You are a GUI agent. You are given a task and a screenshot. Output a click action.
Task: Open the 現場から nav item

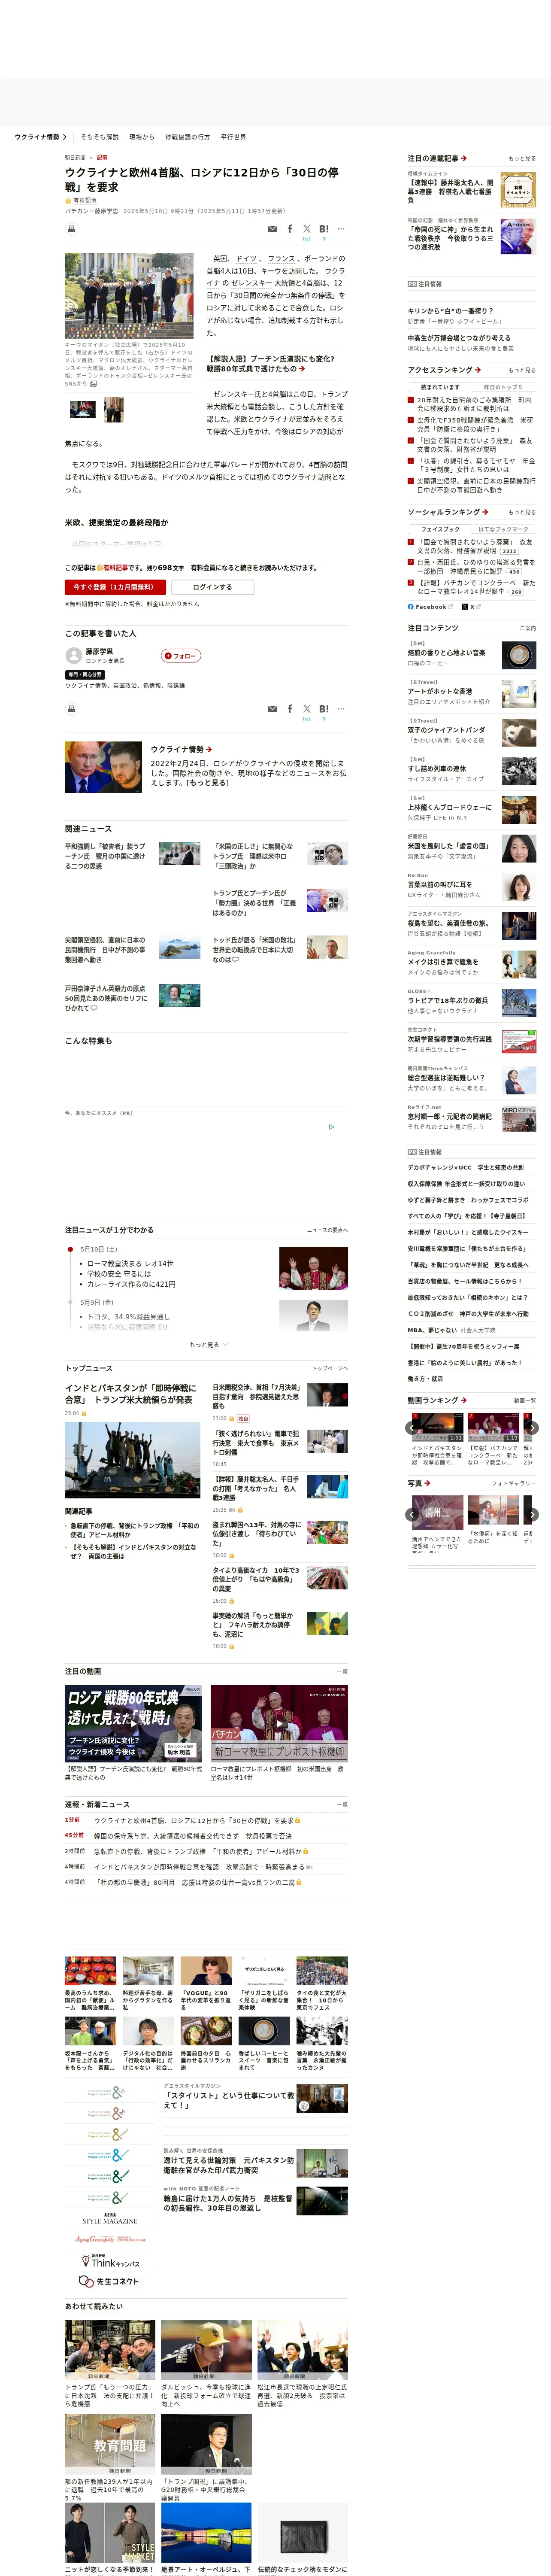point(142,137)
